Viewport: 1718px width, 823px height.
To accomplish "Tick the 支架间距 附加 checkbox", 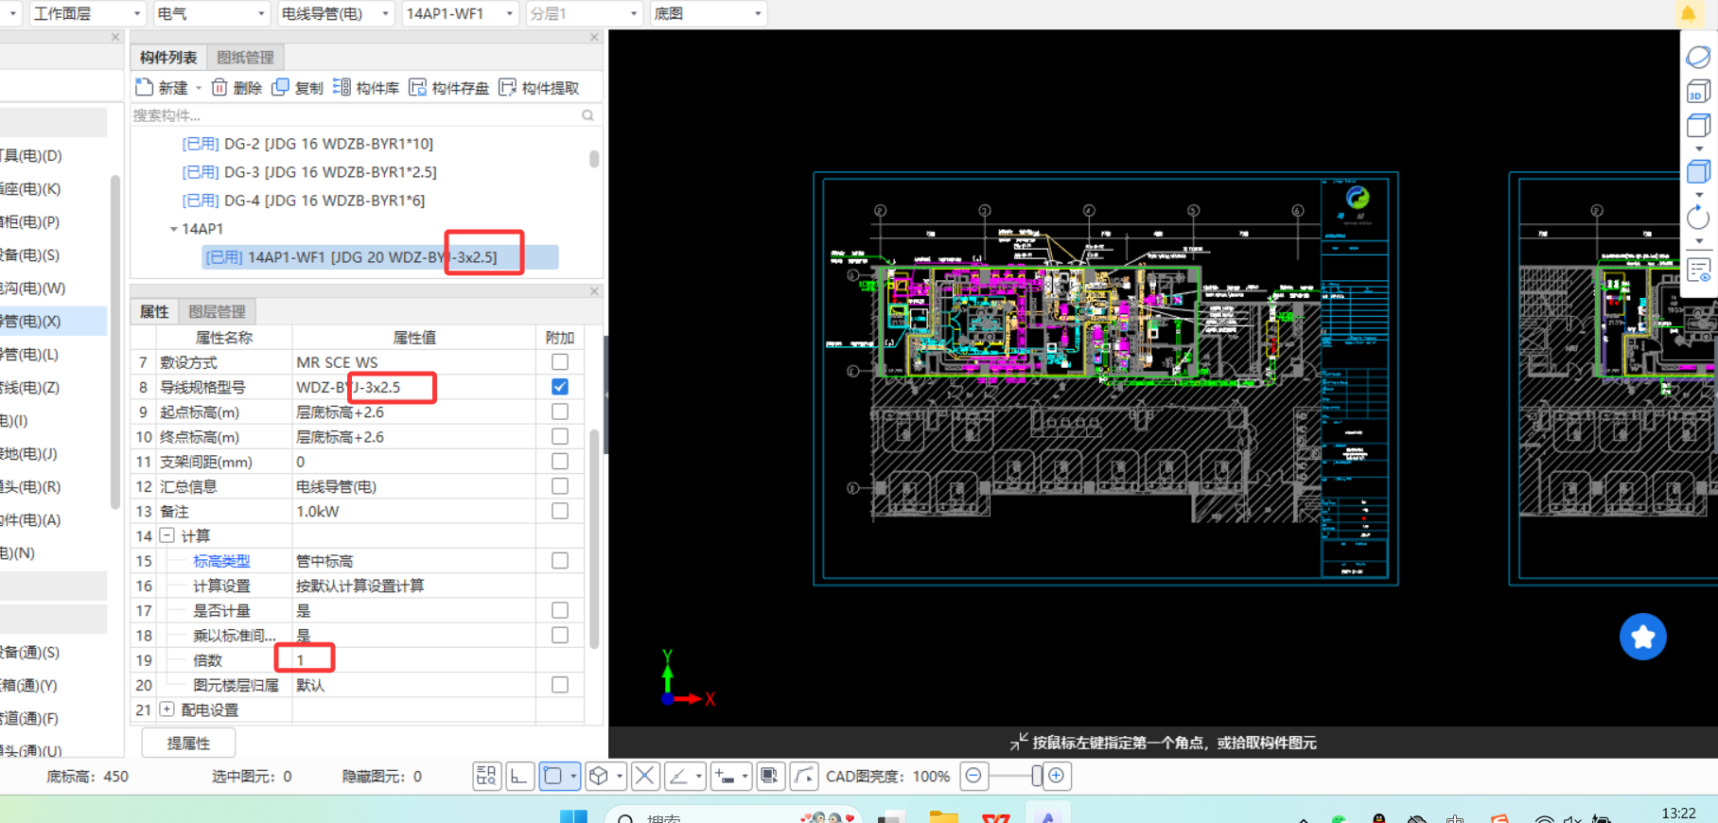I will point(560,461).
